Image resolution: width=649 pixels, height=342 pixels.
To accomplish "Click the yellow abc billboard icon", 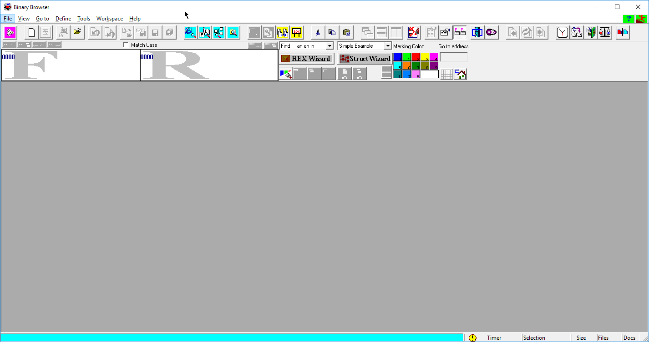I will [297, 32].
